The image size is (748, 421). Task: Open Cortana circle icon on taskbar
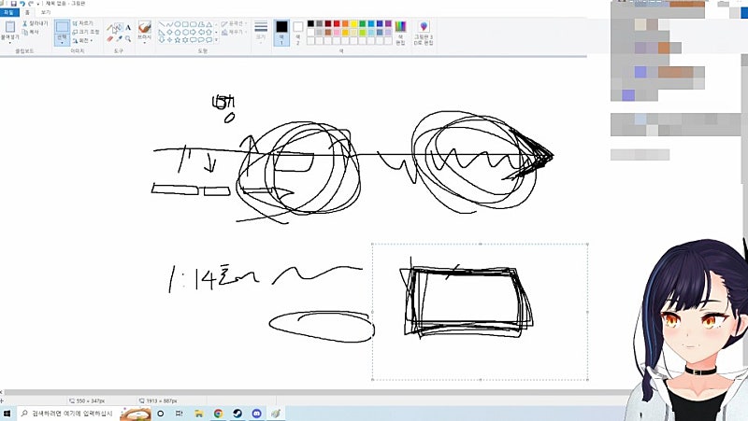(x=161, y=414)
